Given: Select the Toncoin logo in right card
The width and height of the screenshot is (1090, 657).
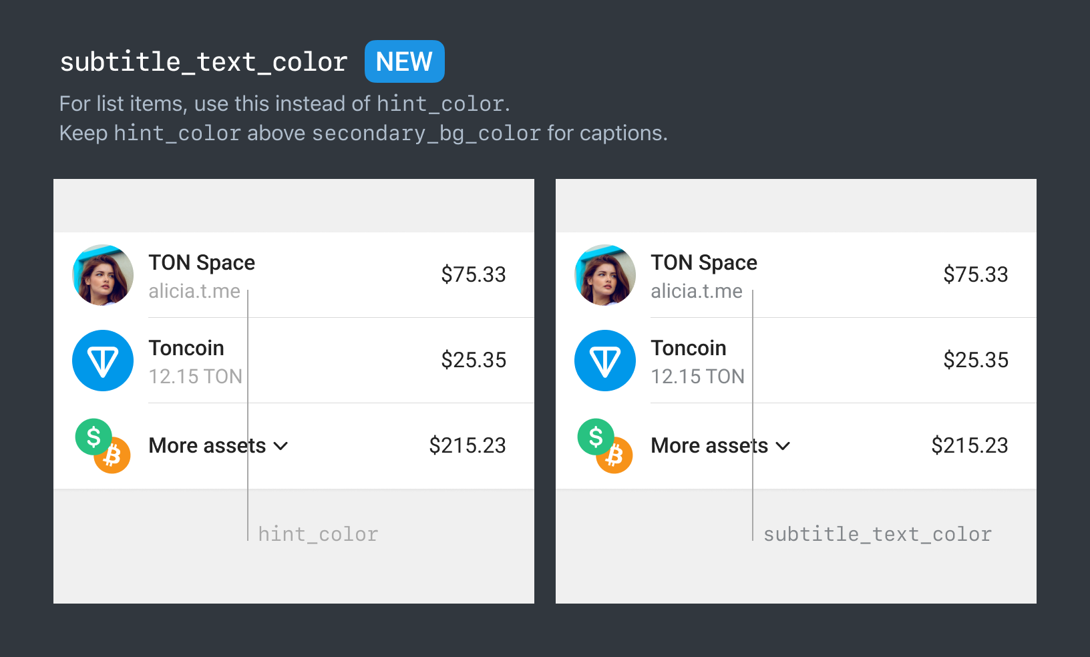Looking at the screenshot, I should [x=605, y=361].
